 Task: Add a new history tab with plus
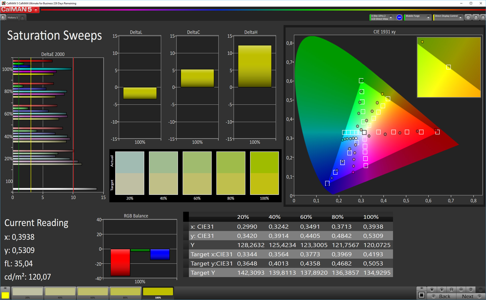coord(22,18)
